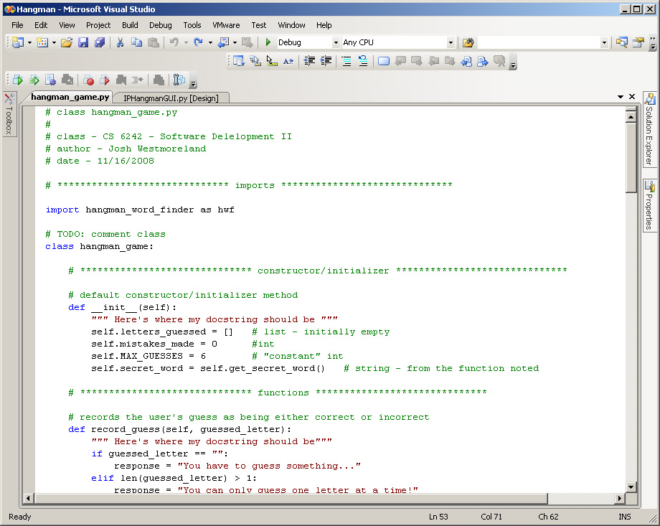Open the Debug configuration dropdown
660x526 pixels.
pos(336,42)
